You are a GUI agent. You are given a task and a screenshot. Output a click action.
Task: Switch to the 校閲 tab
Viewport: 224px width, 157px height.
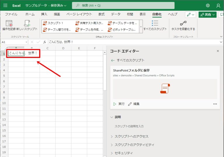click(x=130, y=14)
